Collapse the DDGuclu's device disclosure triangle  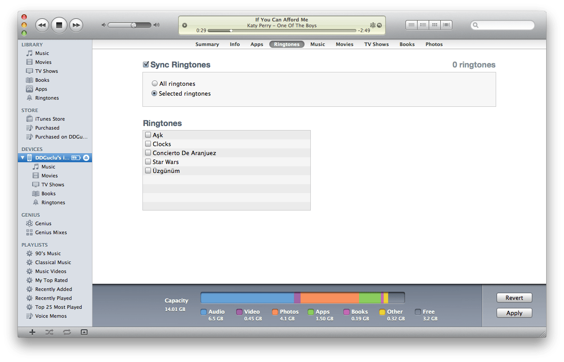23,158
